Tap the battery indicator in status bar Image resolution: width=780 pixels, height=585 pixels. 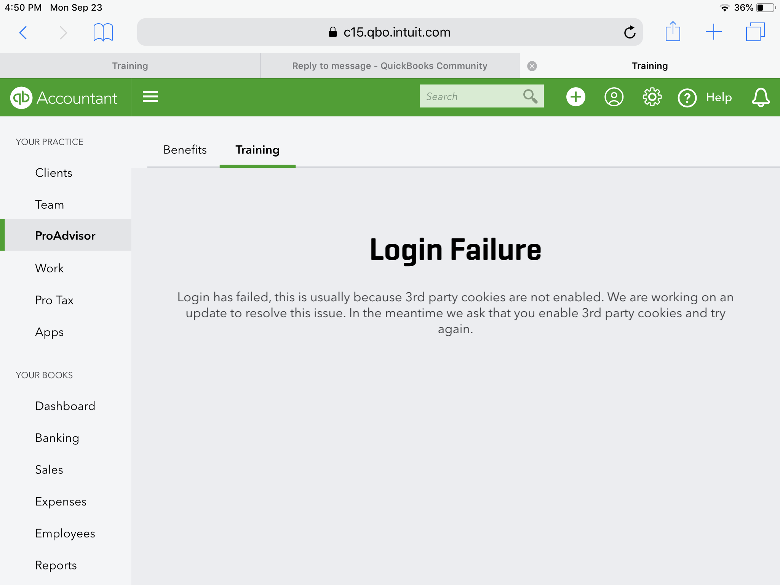pos(766,8)
